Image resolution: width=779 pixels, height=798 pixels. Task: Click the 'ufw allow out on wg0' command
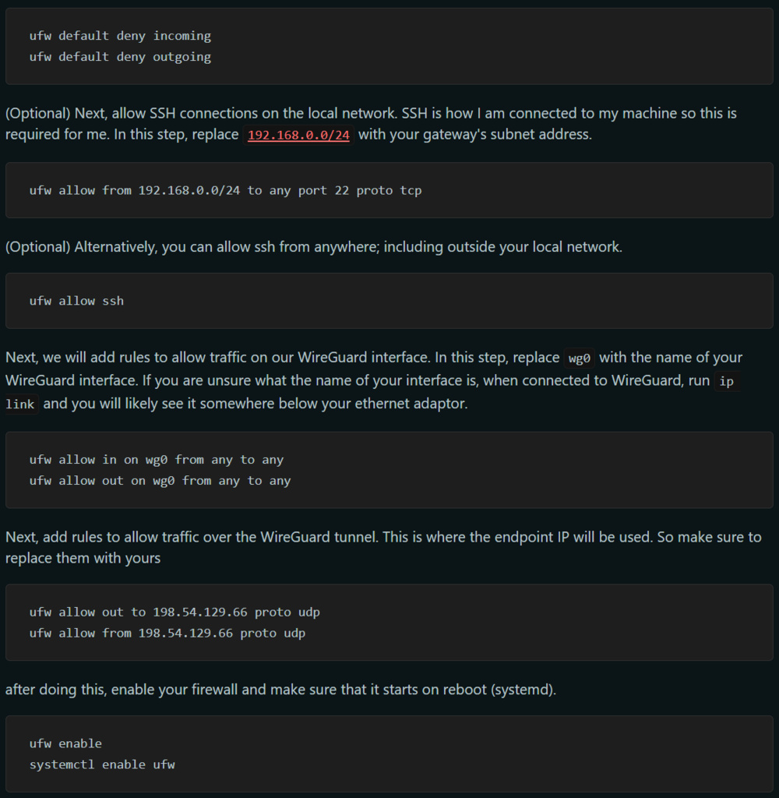pyautogui.click(x=160, y=481)
